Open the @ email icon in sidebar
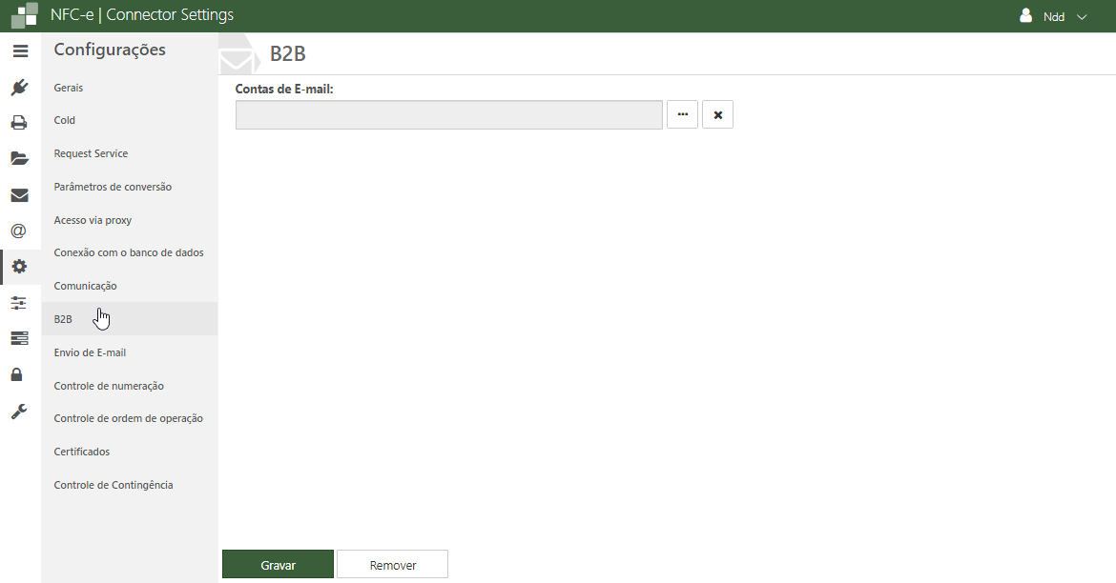Image resolution: width=1116 pixels, height=583 pixels. (18, 231)
